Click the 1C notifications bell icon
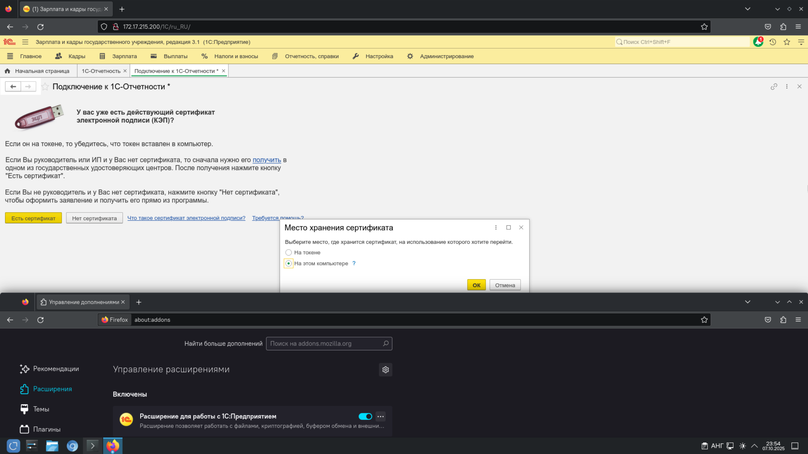Image resolution: width=808 pixels, height=454 pixels. [x=758, y=42]
